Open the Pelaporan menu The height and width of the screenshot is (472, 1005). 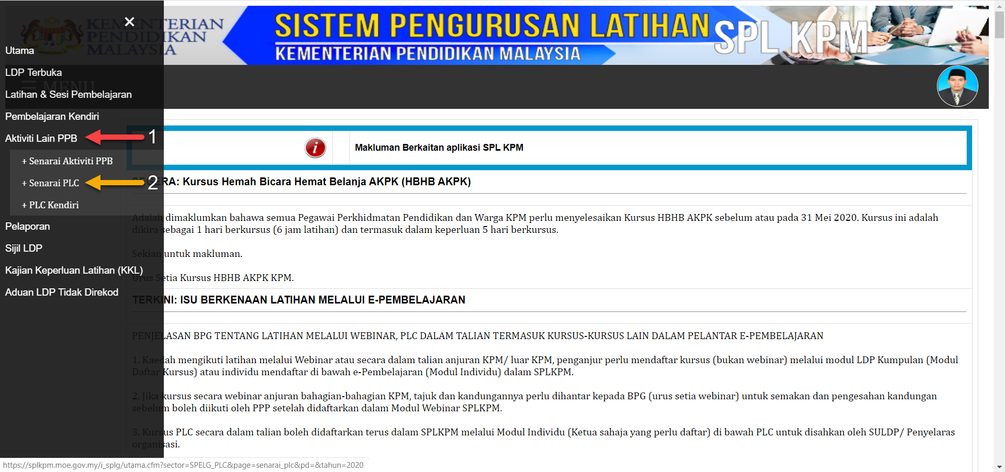point(27,227)
